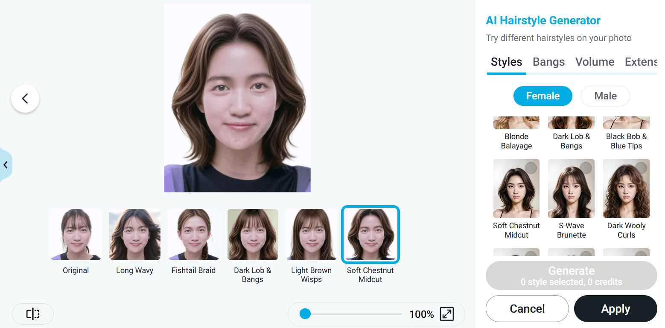
Task: Switch to the Volume tab
Action: (595, 62)
